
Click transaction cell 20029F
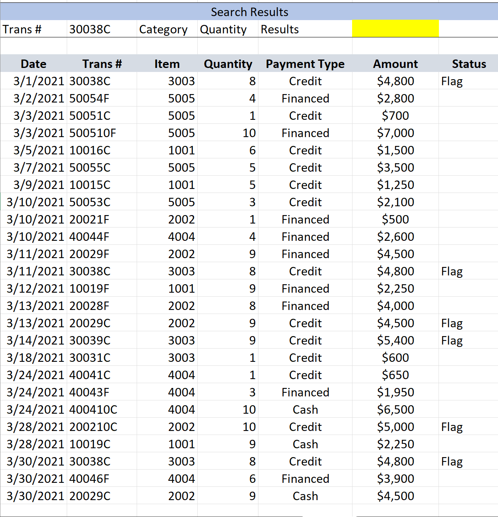point(102,254)
